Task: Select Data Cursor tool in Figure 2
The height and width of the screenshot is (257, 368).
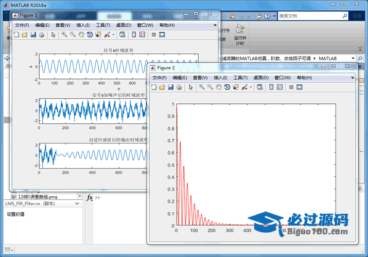Action: point(236,87)
